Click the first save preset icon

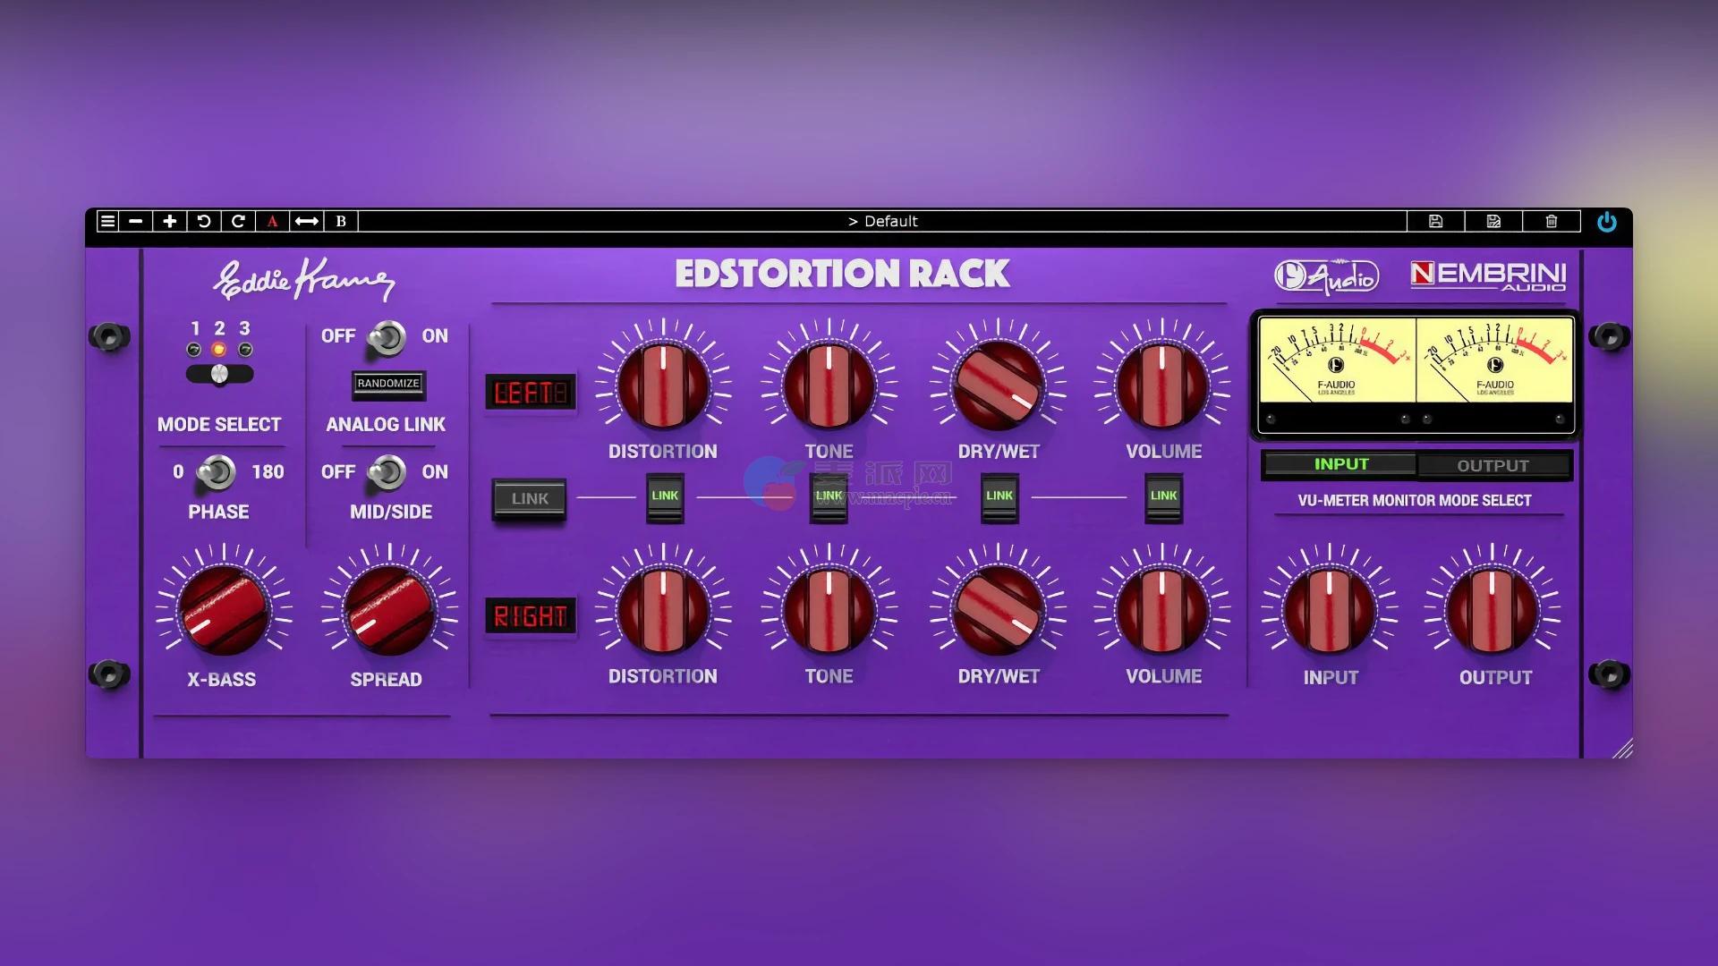point(1435,221)
